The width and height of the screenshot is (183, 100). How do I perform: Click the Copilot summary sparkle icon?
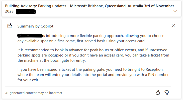pos(10,26)
